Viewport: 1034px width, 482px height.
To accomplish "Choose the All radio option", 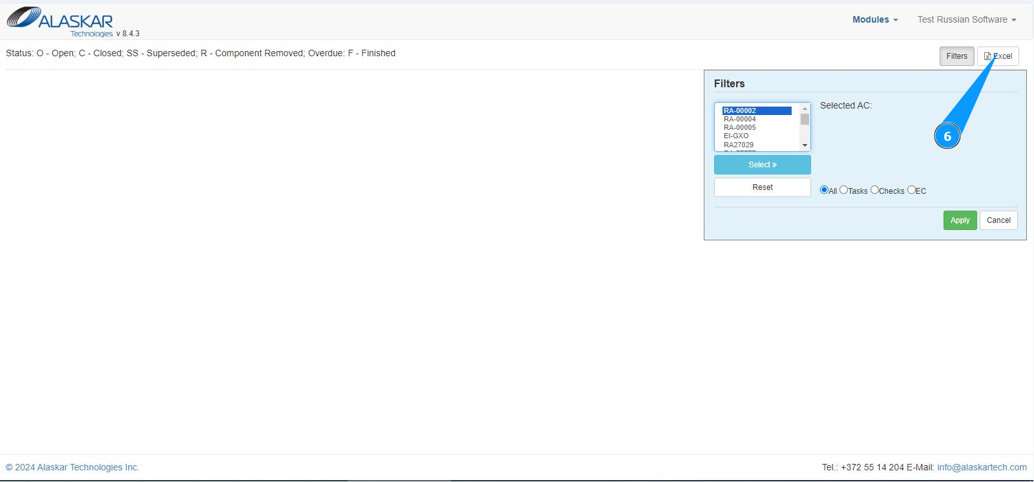I will pos(824,190).
